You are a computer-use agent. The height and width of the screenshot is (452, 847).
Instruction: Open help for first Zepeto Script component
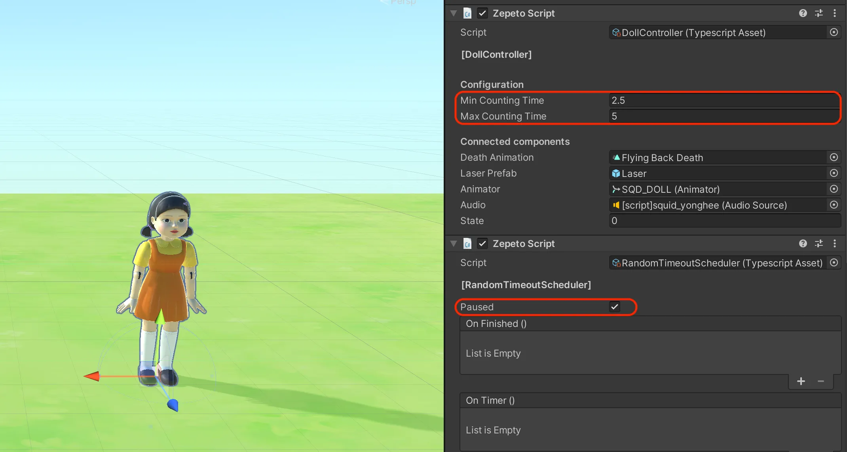tap(803, 13)
